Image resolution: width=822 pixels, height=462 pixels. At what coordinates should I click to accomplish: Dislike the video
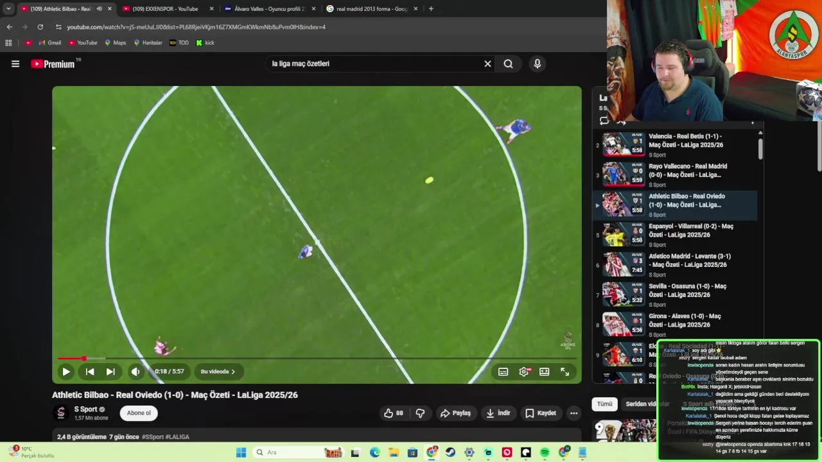tap(420, 413)
